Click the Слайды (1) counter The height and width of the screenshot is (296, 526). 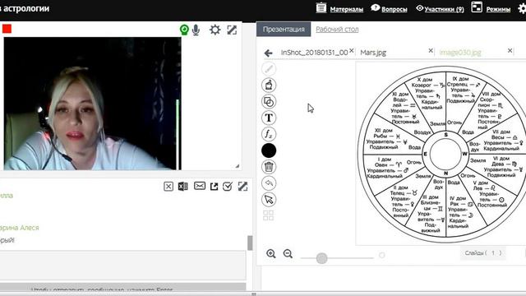pos(483,253)
